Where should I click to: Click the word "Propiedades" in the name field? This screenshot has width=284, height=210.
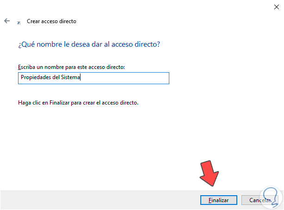pyautogui.click(x=35, y=78)
